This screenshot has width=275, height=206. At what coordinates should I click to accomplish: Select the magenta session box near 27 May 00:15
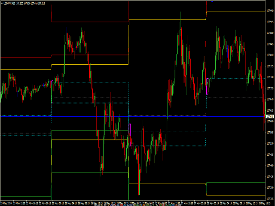coord(130,135)
